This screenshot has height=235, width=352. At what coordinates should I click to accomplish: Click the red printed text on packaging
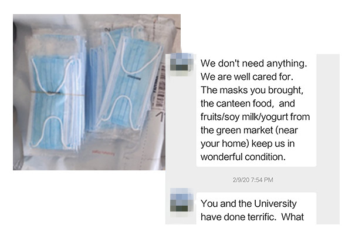(x=103, y=153)
